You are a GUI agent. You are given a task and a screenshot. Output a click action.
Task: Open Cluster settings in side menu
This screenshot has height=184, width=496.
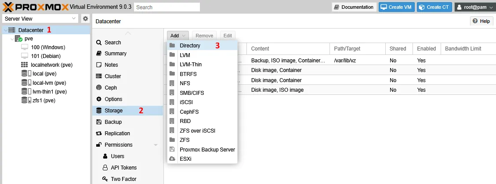(128, 76)
